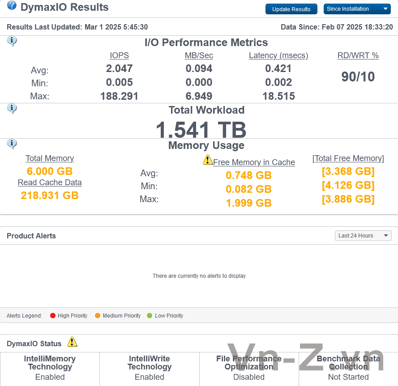This screenshot has width=398, height=386.
Task: Click the info icon for Memory Usage
Action: pyautogui.click(x=12, y=144)
